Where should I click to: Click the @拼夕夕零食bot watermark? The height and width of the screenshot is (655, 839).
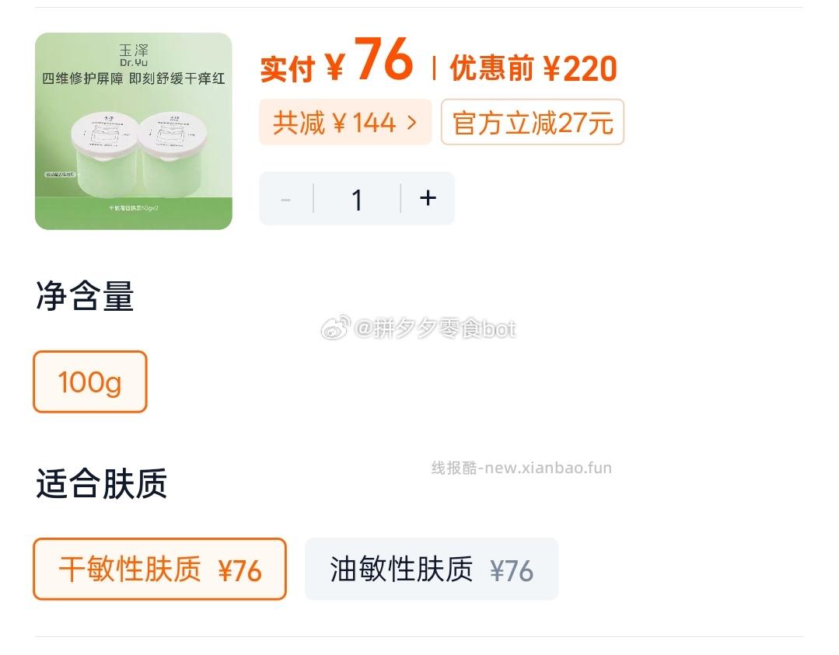coord(418,328)
